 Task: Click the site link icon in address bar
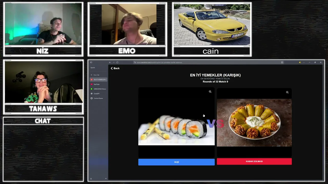click(135, 62)
